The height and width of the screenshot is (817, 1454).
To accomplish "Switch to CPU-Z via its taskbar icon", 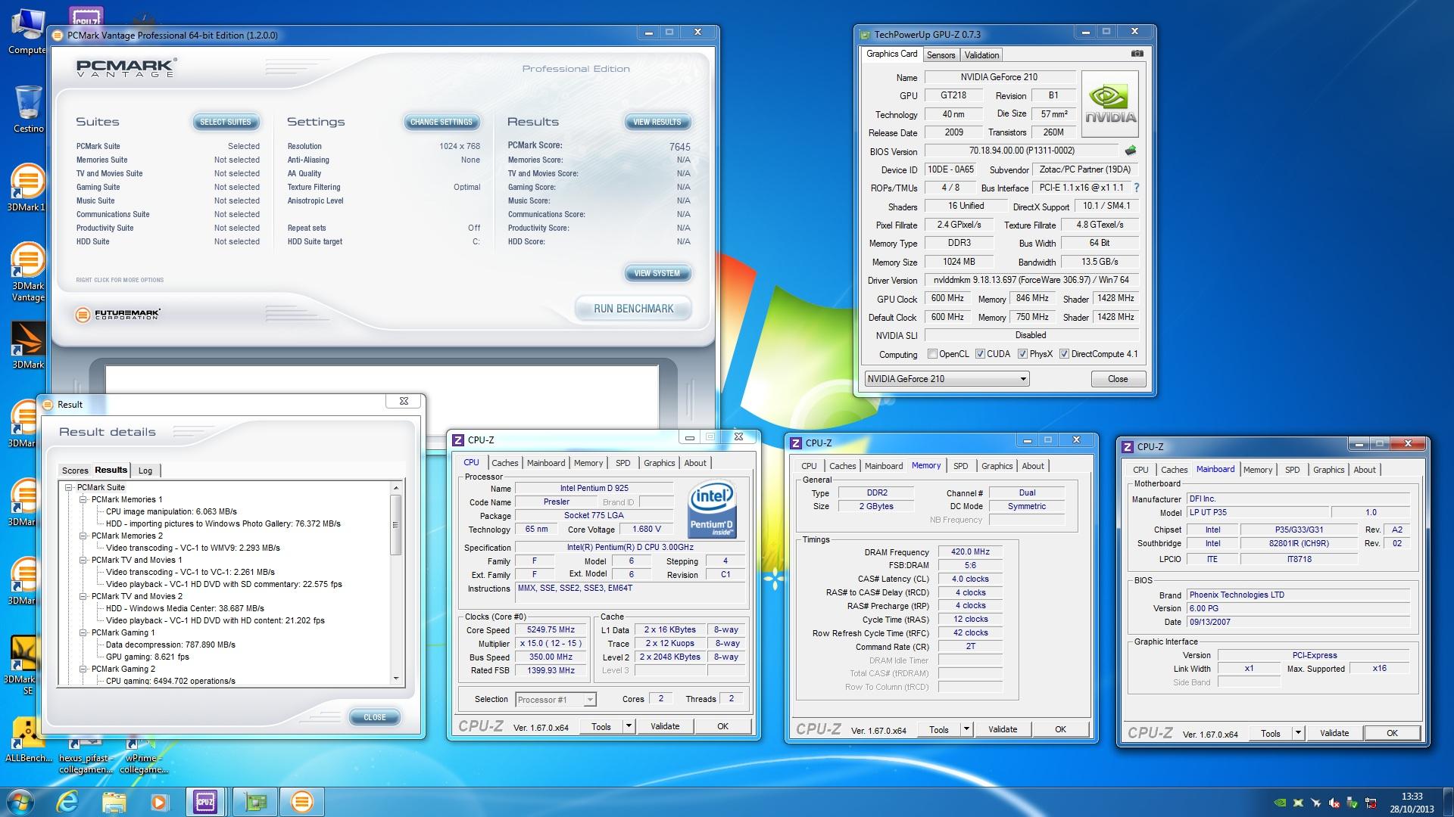I will (205, 801).
